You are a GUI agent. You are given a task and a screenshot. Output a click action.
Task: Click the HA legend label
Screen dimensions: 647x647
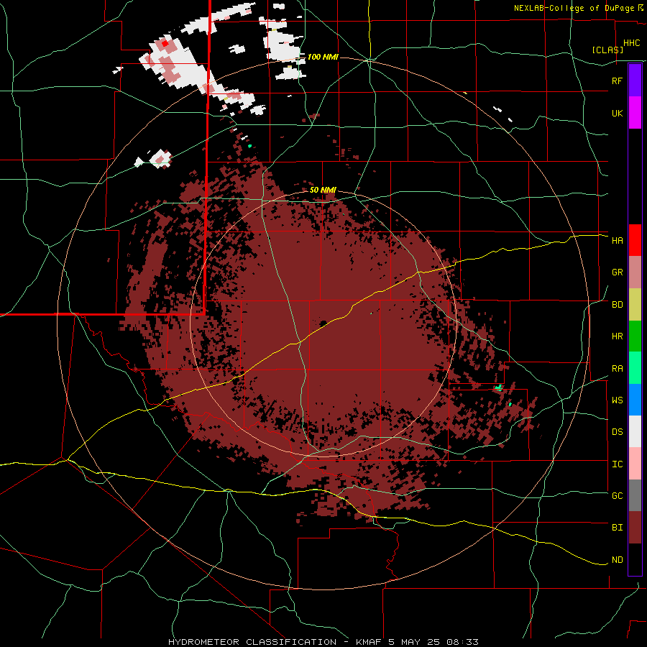pyautogui.click(x=617, y=241)
